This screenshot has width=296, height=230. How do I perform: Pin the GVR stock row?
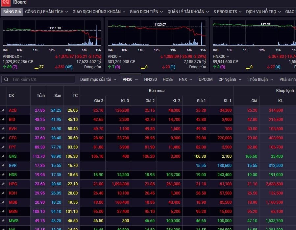(3, 166)
